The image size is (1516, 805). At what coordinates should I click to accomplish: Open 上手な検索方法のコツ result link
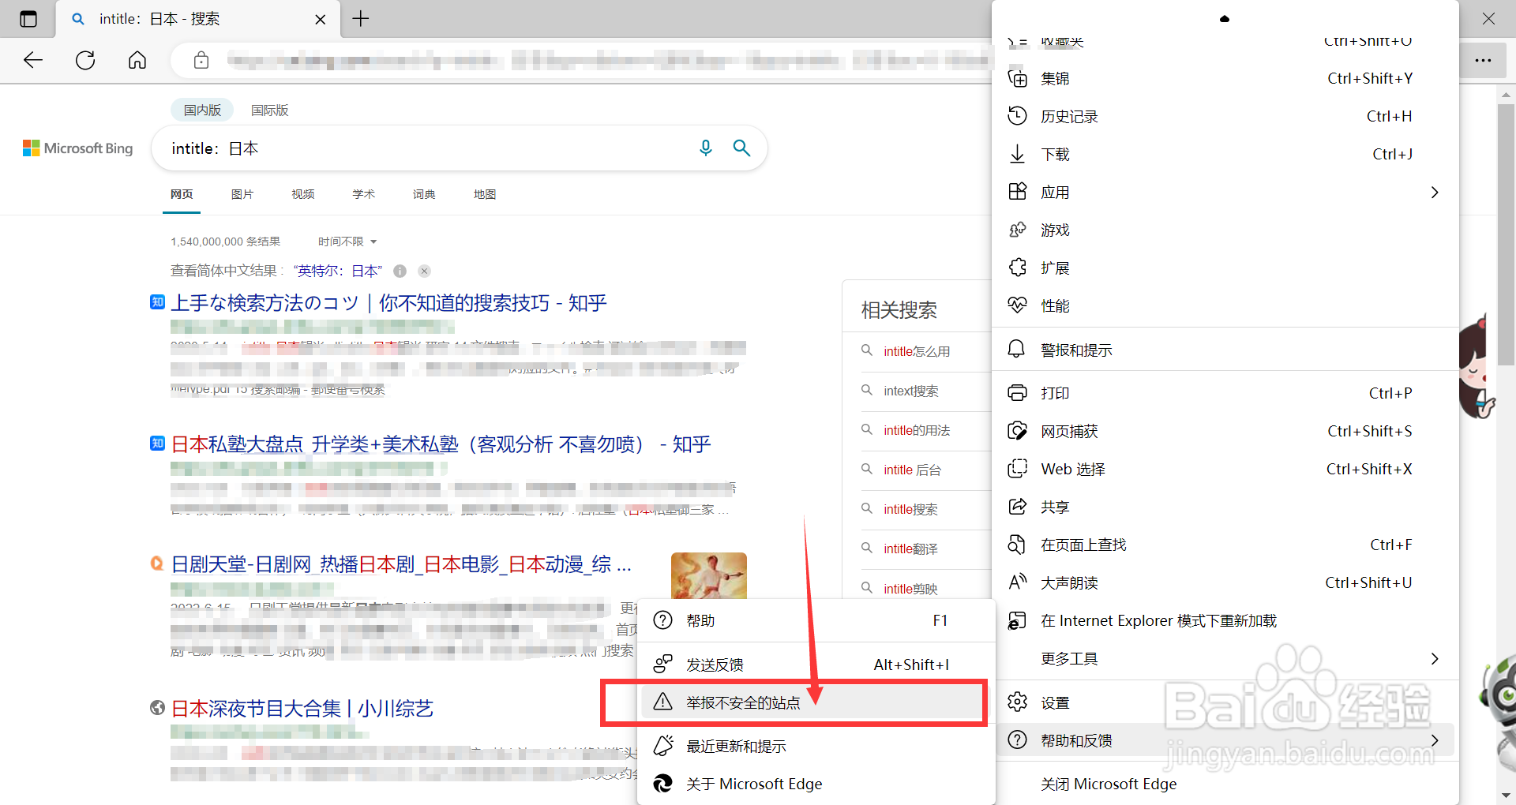point(389,303)
